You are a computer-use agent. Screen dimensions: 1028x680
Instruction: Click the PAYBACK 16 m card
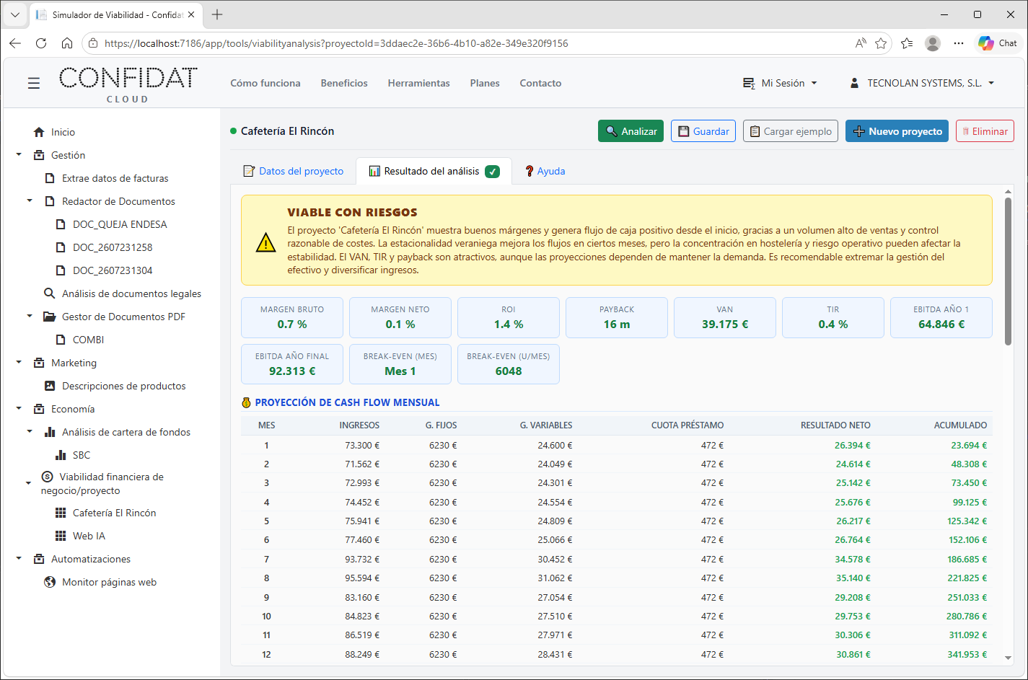pos(617,317)
